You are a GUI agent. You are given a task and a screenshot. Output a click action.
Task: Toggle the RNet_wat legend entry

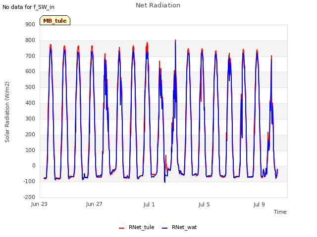coord(179,227)
